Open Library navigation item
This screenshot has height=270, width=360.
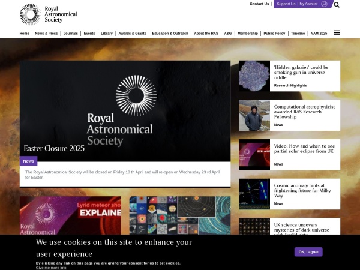click(107, 33)
